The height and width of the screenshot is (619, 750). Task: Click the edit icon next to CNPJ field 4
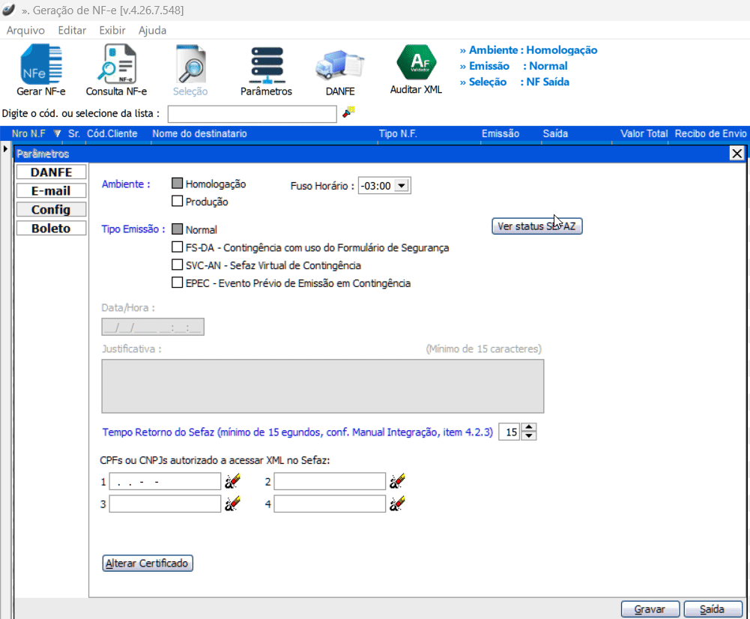(x=397, y=504)
